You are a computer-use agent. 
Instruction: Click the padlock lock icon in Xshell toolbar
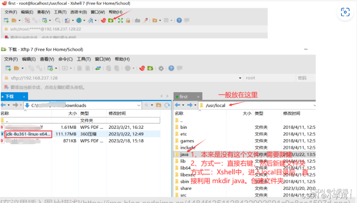128,20
